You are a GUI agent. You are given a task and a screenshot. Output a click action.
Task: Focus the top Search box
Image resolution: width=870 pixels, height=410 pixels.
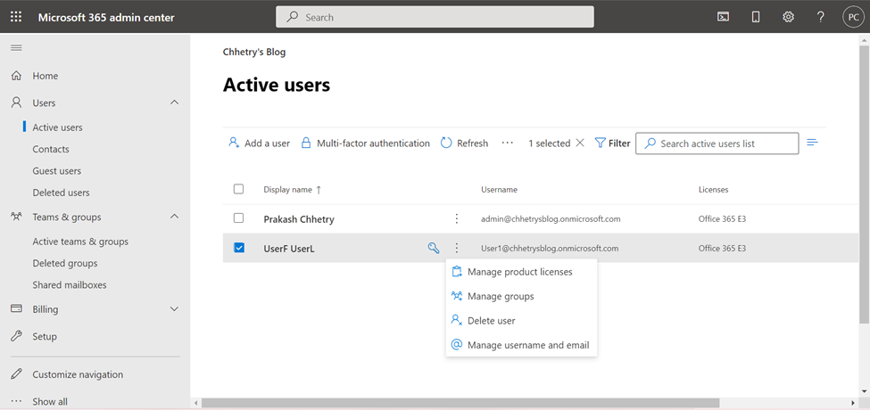point(435,17)
